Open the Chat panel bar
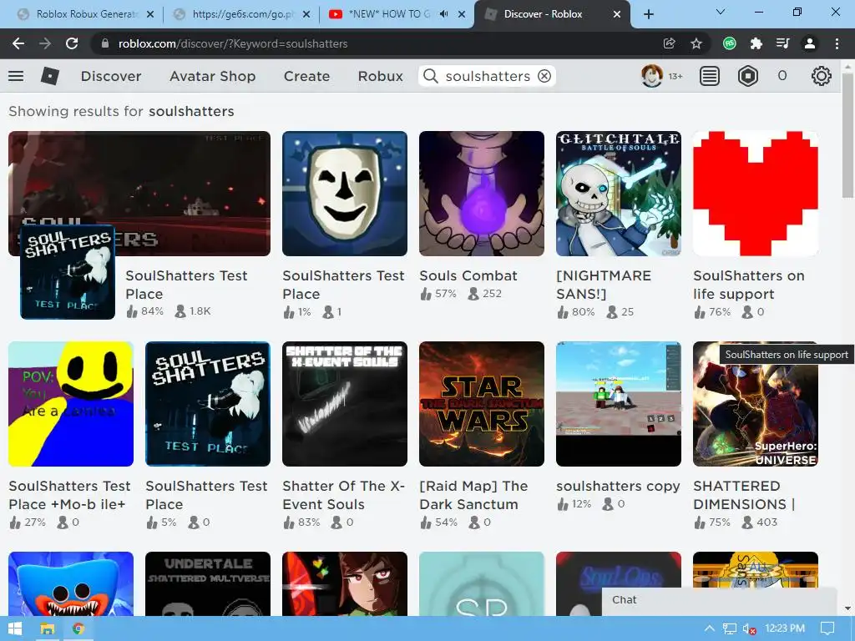 [x=719, y=601]
